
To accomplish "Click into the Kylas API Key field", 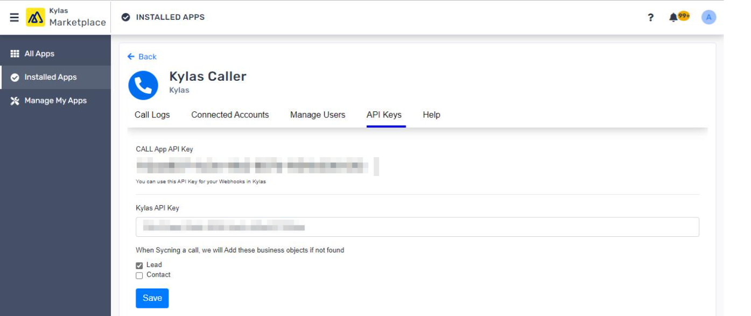I will (417, 227).
